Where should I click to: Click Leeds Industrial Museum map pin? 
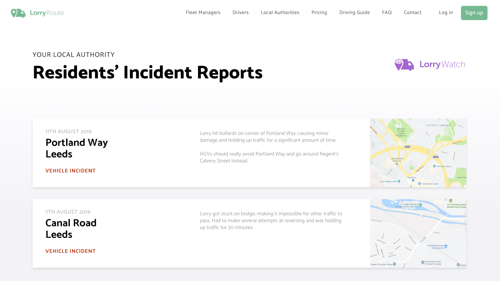(420, 205)
